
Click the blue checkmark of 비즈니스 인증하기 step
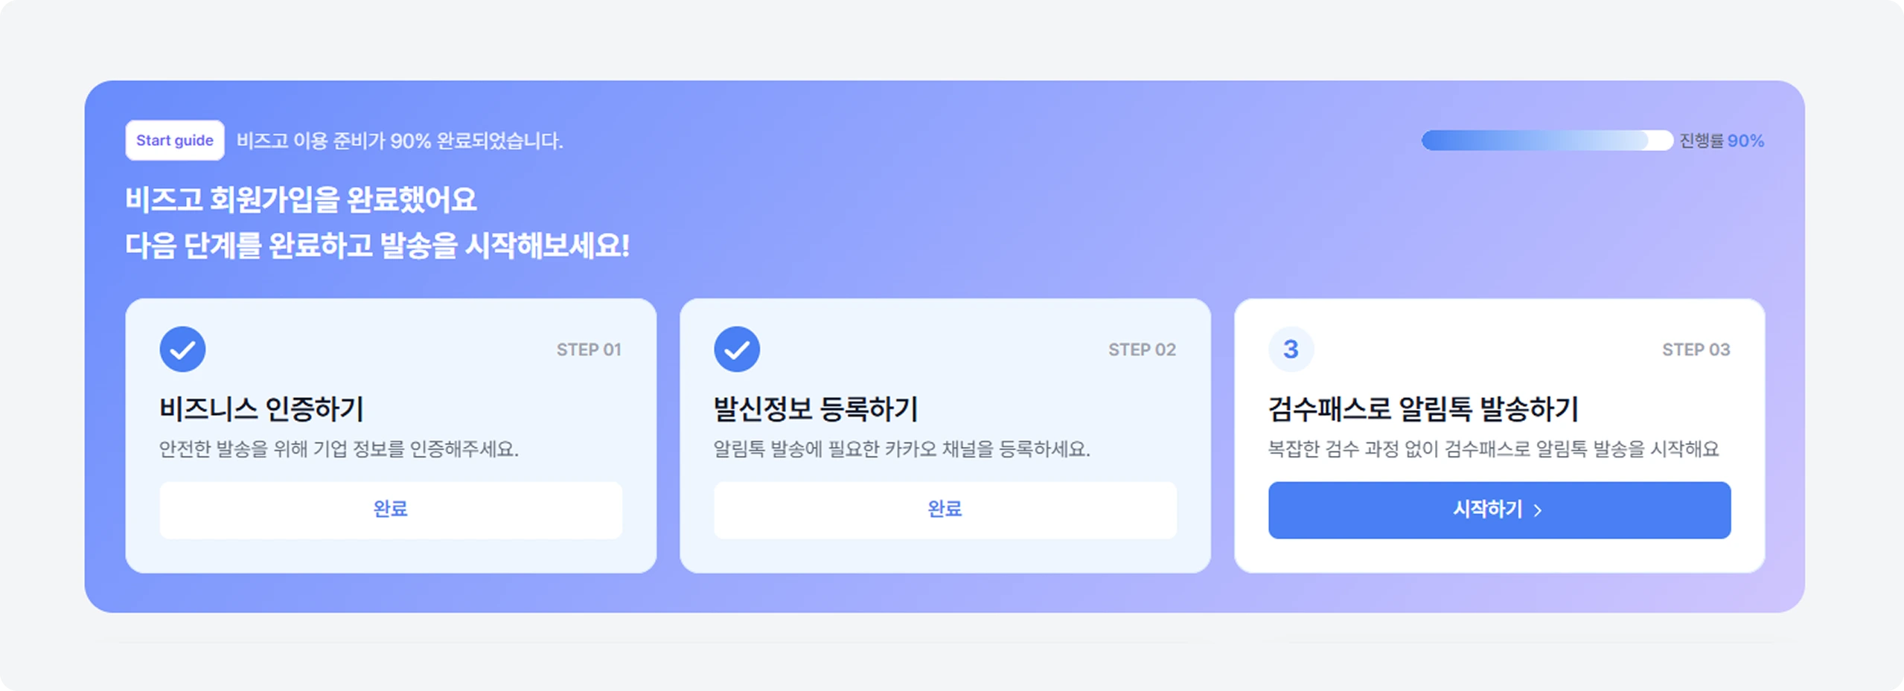tap(182, 348)
